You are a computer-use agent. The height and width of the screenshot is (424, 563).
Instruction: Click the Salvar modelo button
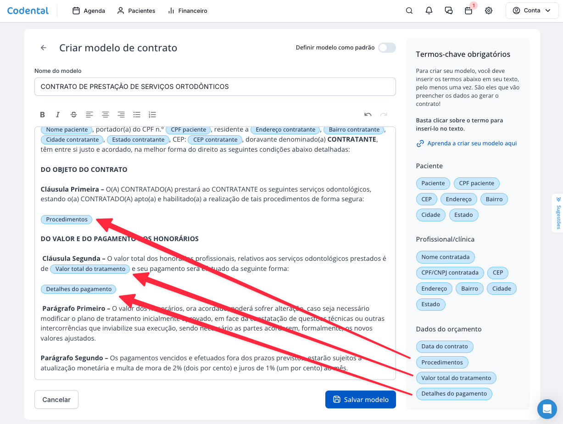(x=360, y=399)
